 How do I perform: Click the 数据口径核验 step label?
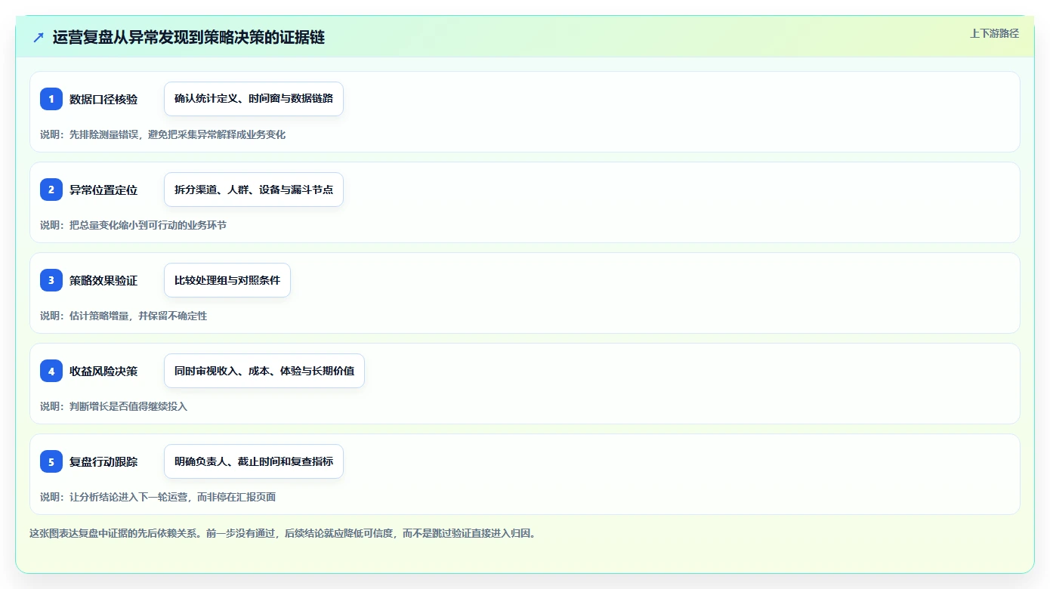point(103,99)
